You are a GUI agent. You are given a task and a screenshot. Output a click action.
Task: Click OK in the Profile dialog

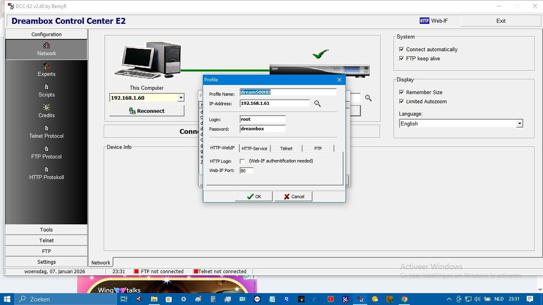click(254, 196)
